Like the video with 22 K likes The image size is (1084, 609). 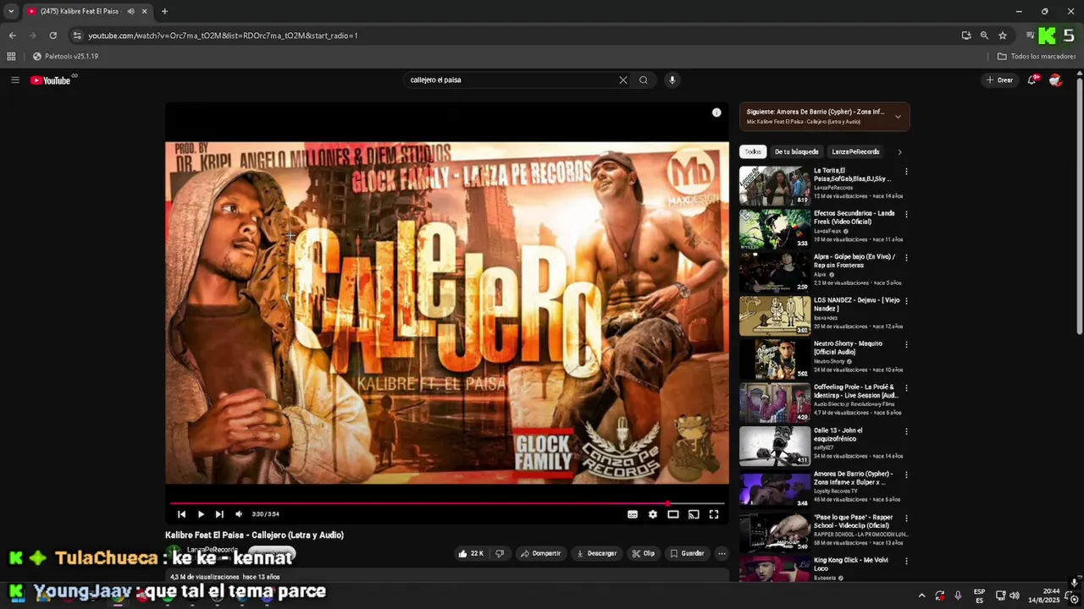coord(471,553)
